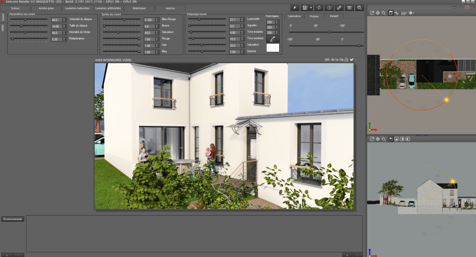Select the white point eyedropper tool

(272, 39)
